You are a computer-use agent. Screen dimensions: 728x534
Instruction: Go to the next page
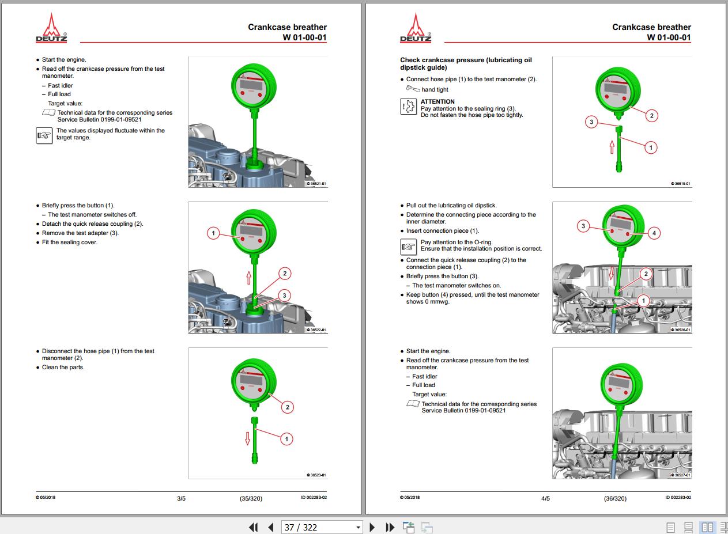pos(372,527)
